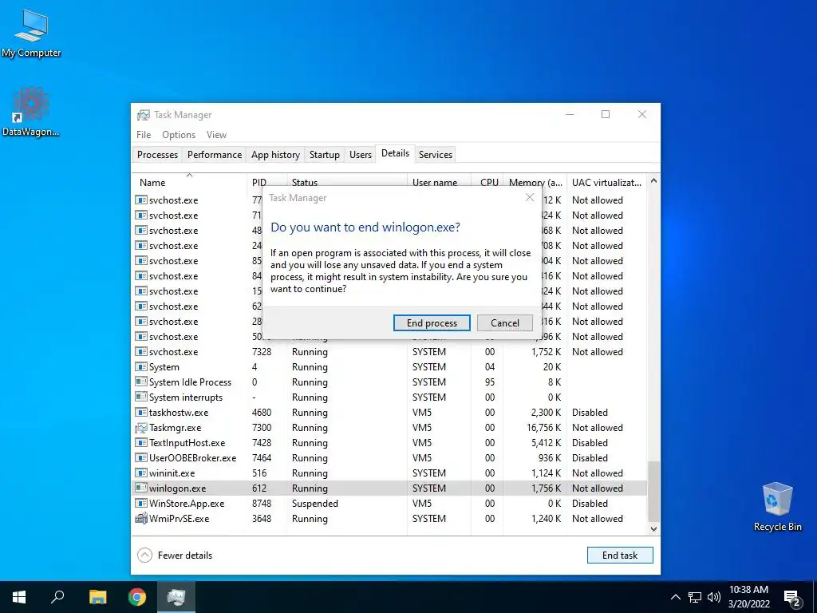The height and width of the screenshot is (613, 817).
Task: Switch to the Processes tab
Action: click(x=157, y=155)
